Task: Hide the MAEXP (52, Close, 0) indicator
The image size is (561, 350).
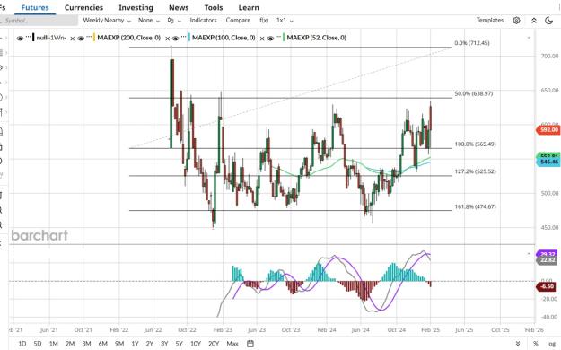Action: (270, 39)
